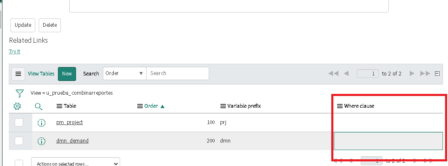Open personalize list gear icon

17,106
